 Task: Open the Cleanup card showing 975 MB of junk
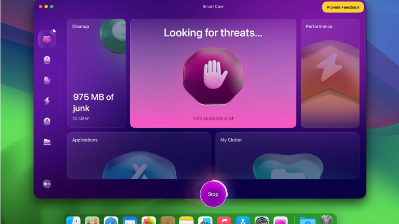click(x=96, y=73)
